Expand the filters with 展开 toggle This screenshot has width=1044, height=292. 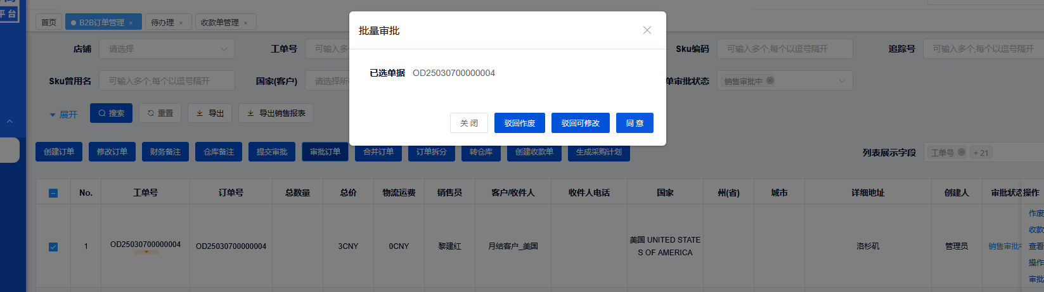point(63,115)
